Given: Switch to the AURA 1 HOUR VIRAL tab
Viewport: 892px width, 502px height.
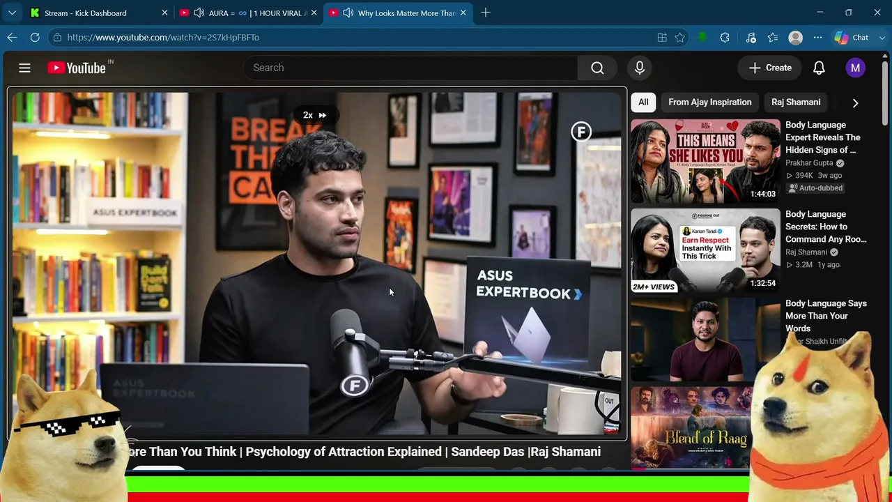Looking at the screenshot, I should point(248,13).
